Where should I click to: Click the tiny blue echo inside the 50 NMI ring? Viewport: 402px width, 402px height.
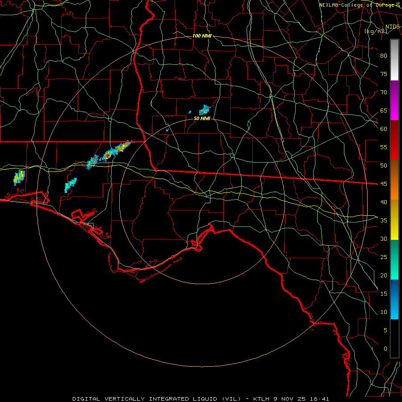pyautogui.click(x=167, y=130)
